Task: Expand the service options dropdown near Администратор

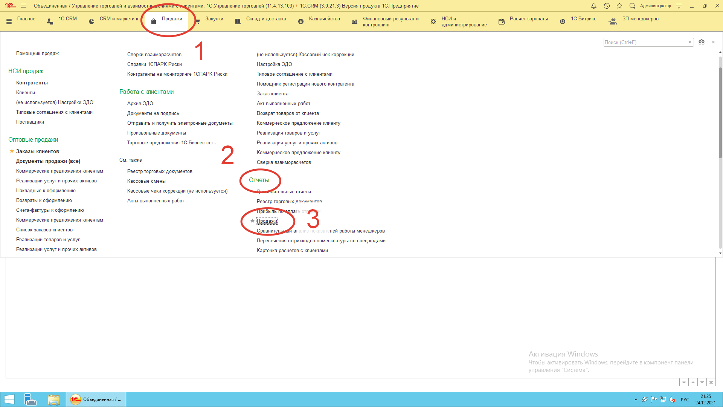Action: click(679, 6)
